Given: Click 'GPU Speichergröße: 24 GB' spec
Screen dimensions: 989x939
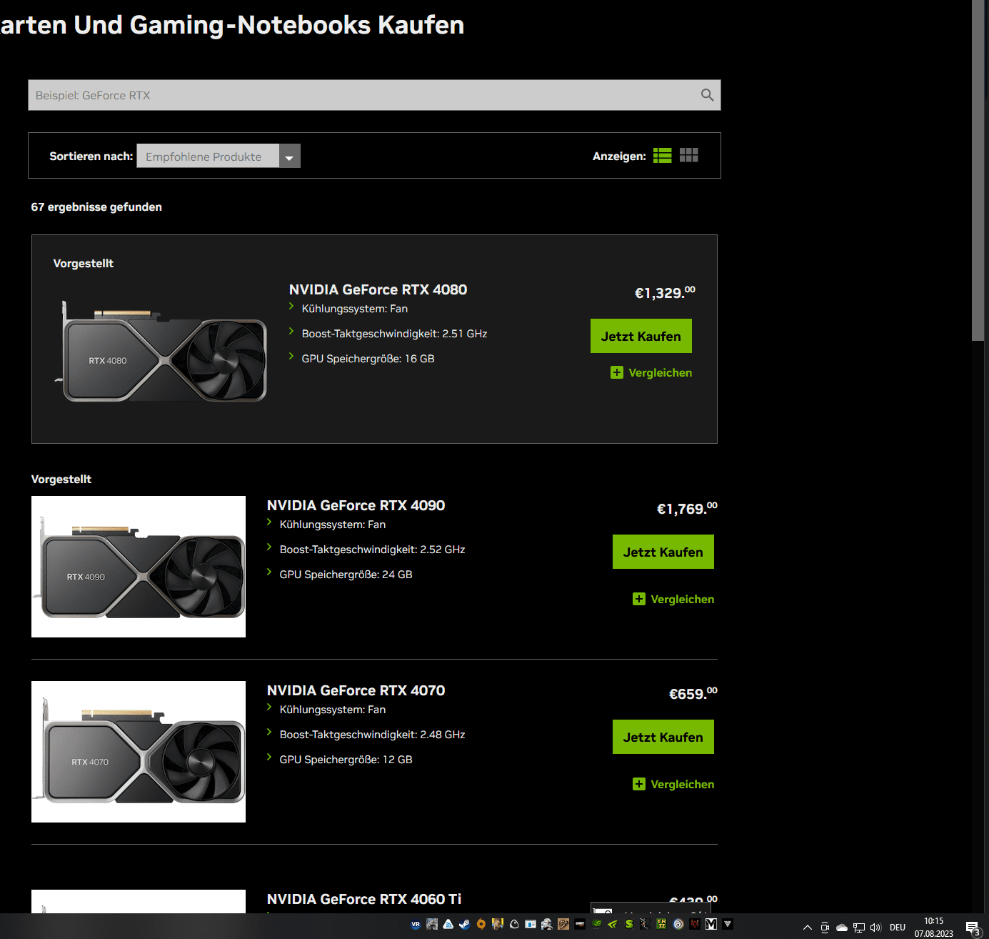Looking at the screenshot, I should [346, 575].
